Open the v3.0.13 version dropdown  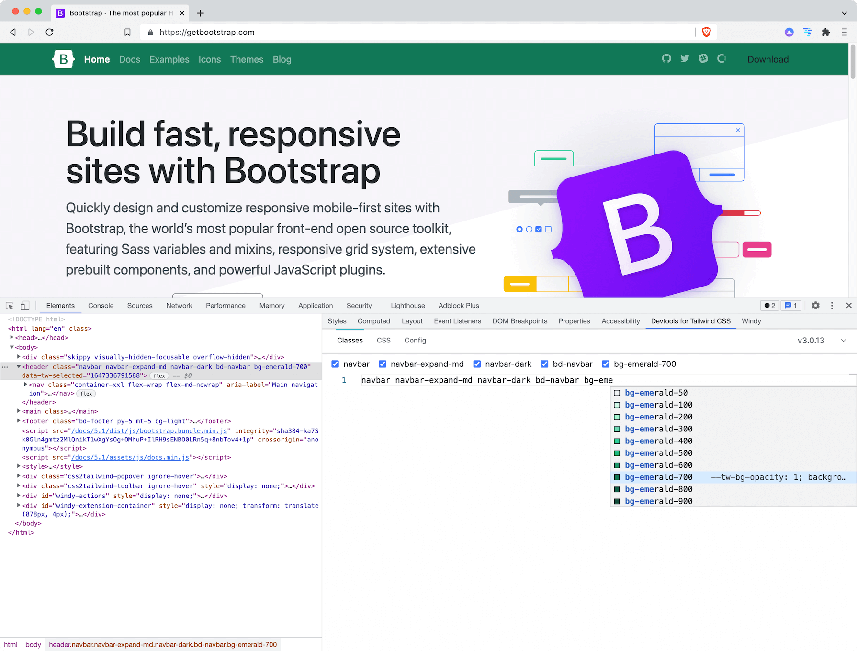[822, 341]
